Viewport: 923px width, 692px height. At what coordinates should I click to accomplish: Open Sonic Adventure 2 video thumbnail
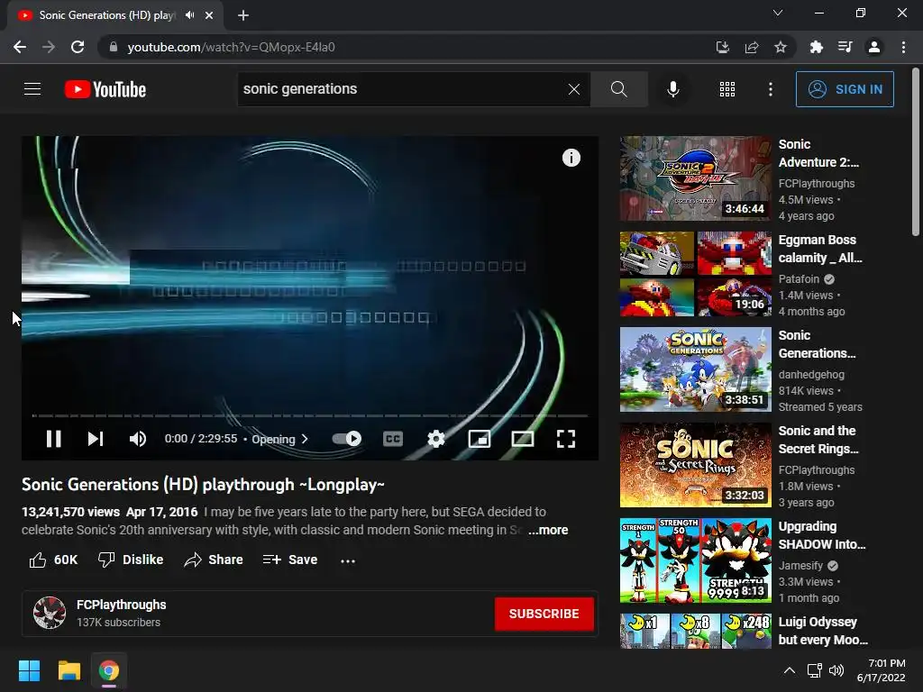(695, 178)
